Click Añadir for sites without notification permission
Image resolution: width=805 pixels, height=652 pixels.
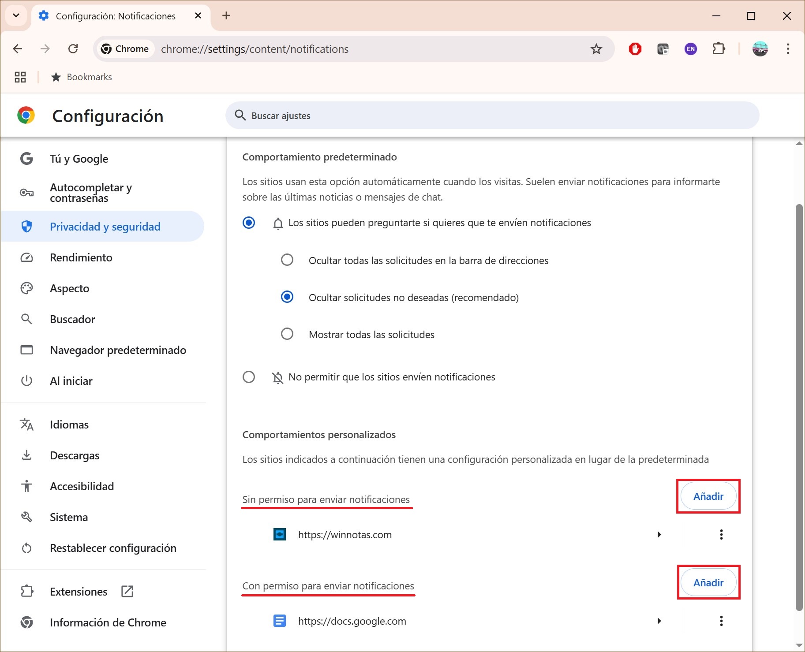click(x=708, y=496)
